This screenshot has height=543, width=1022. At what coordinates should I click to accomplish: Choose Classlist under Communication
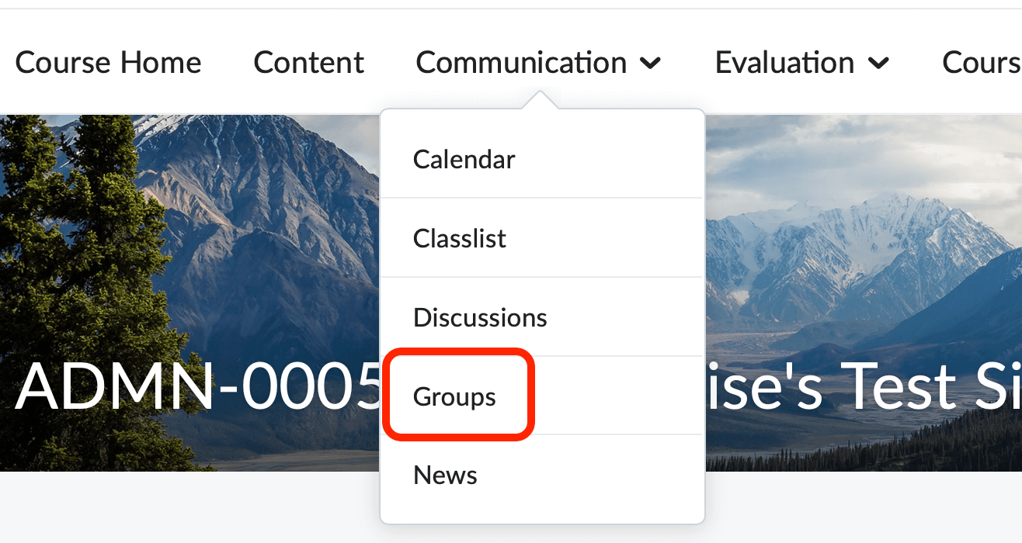(x=460, y=238)
